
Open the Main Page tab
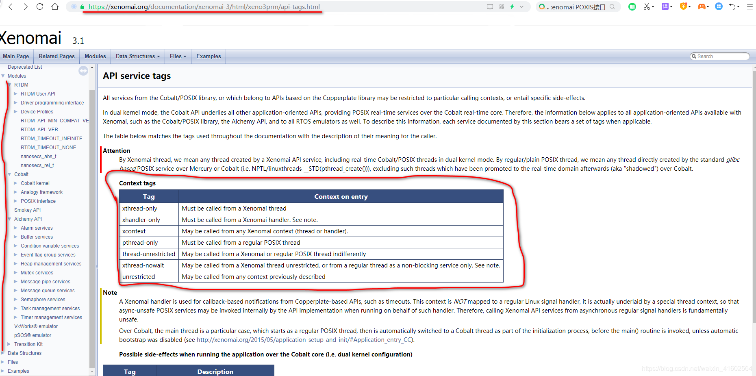coord(16,56)
